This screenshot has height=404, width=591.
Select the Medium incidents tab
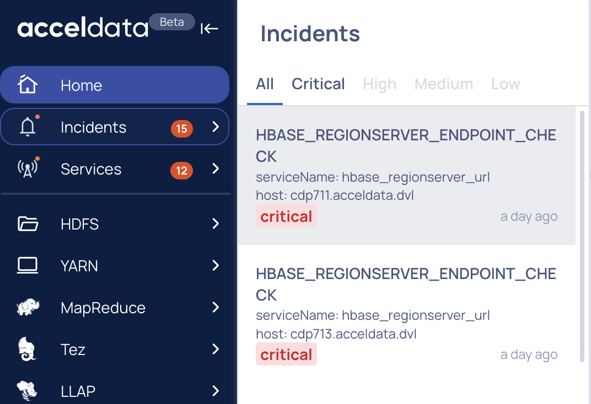[444, 84]
